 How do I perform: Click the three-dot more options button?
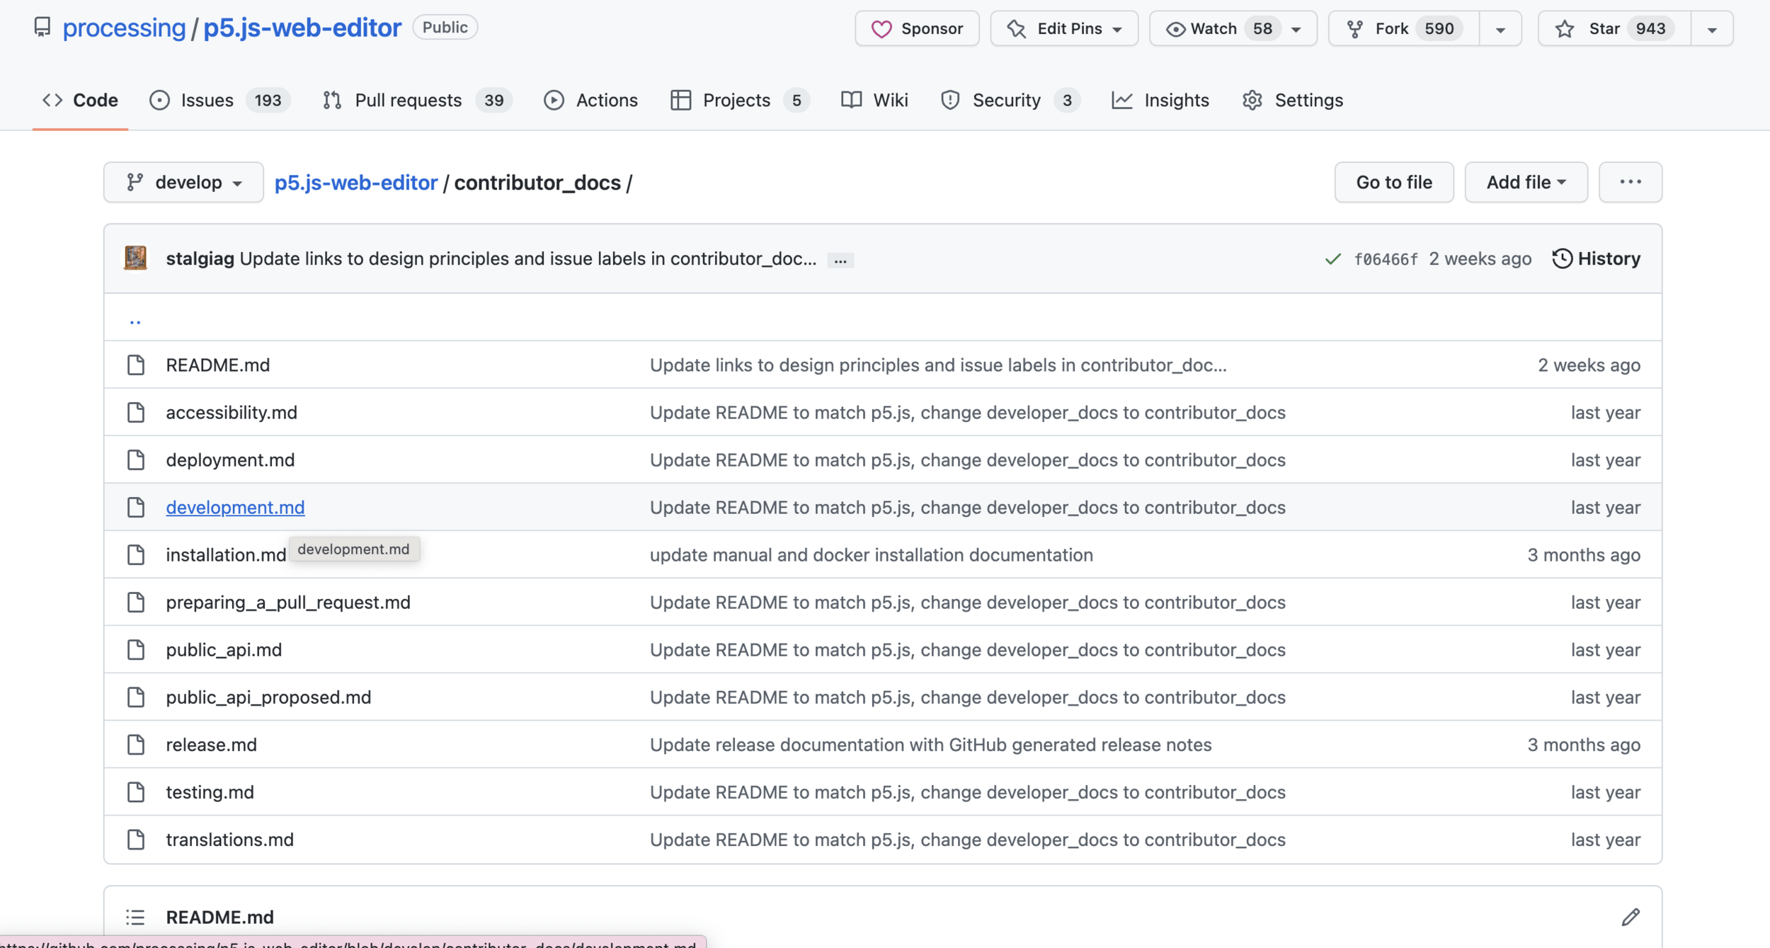1630,182
